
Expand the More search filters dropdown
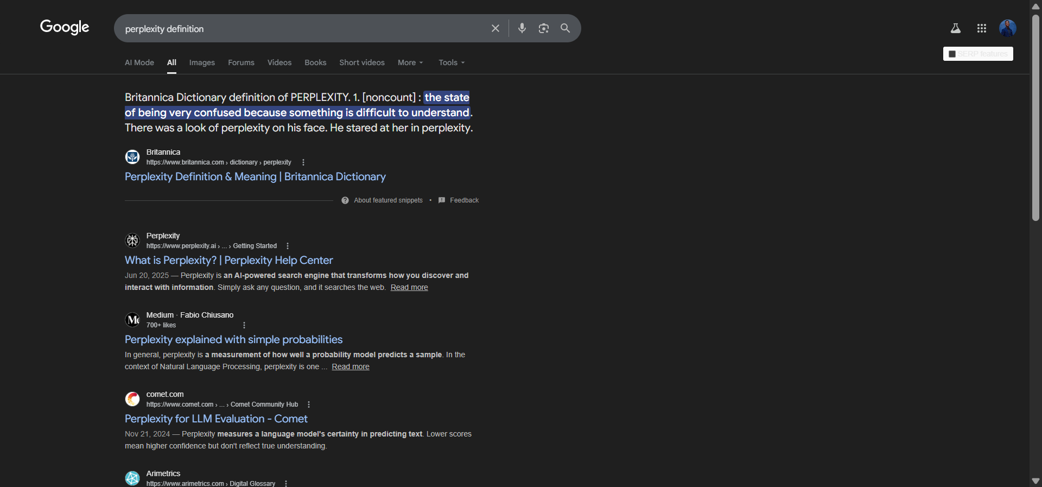410,62
